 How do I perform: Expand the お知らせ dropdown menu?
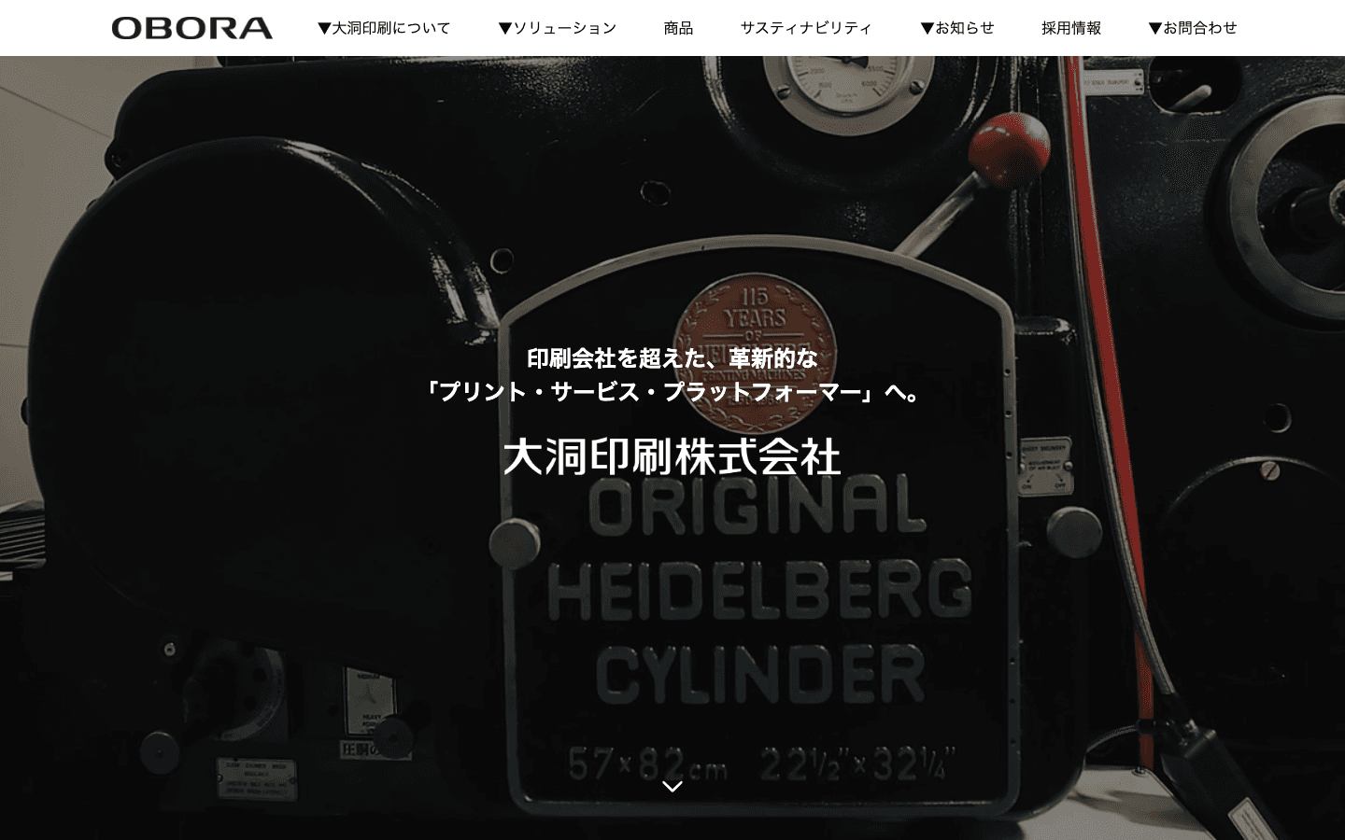click(957, 28)
